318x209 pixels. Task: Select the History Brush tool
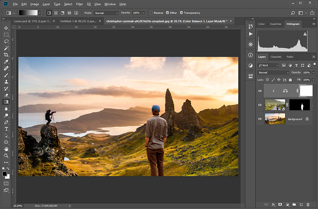click(6, 89)
